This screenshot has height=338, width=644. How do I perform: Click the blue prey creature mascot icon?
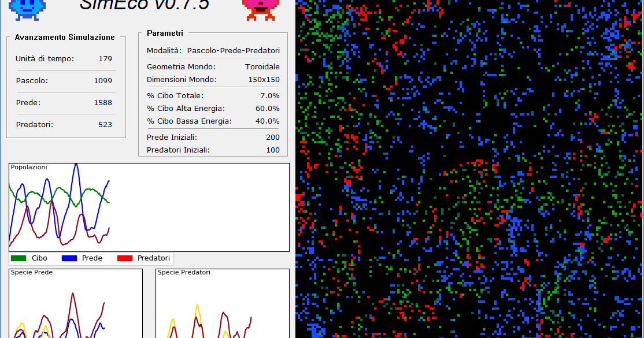tap(28, 8)
